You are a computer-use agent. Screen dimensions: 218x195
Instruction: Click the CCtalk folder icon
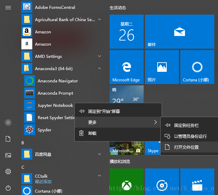point(27,179)
